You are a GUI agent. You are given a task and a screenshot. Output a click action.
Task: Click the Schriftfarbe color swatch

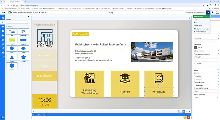pos(195,48)
